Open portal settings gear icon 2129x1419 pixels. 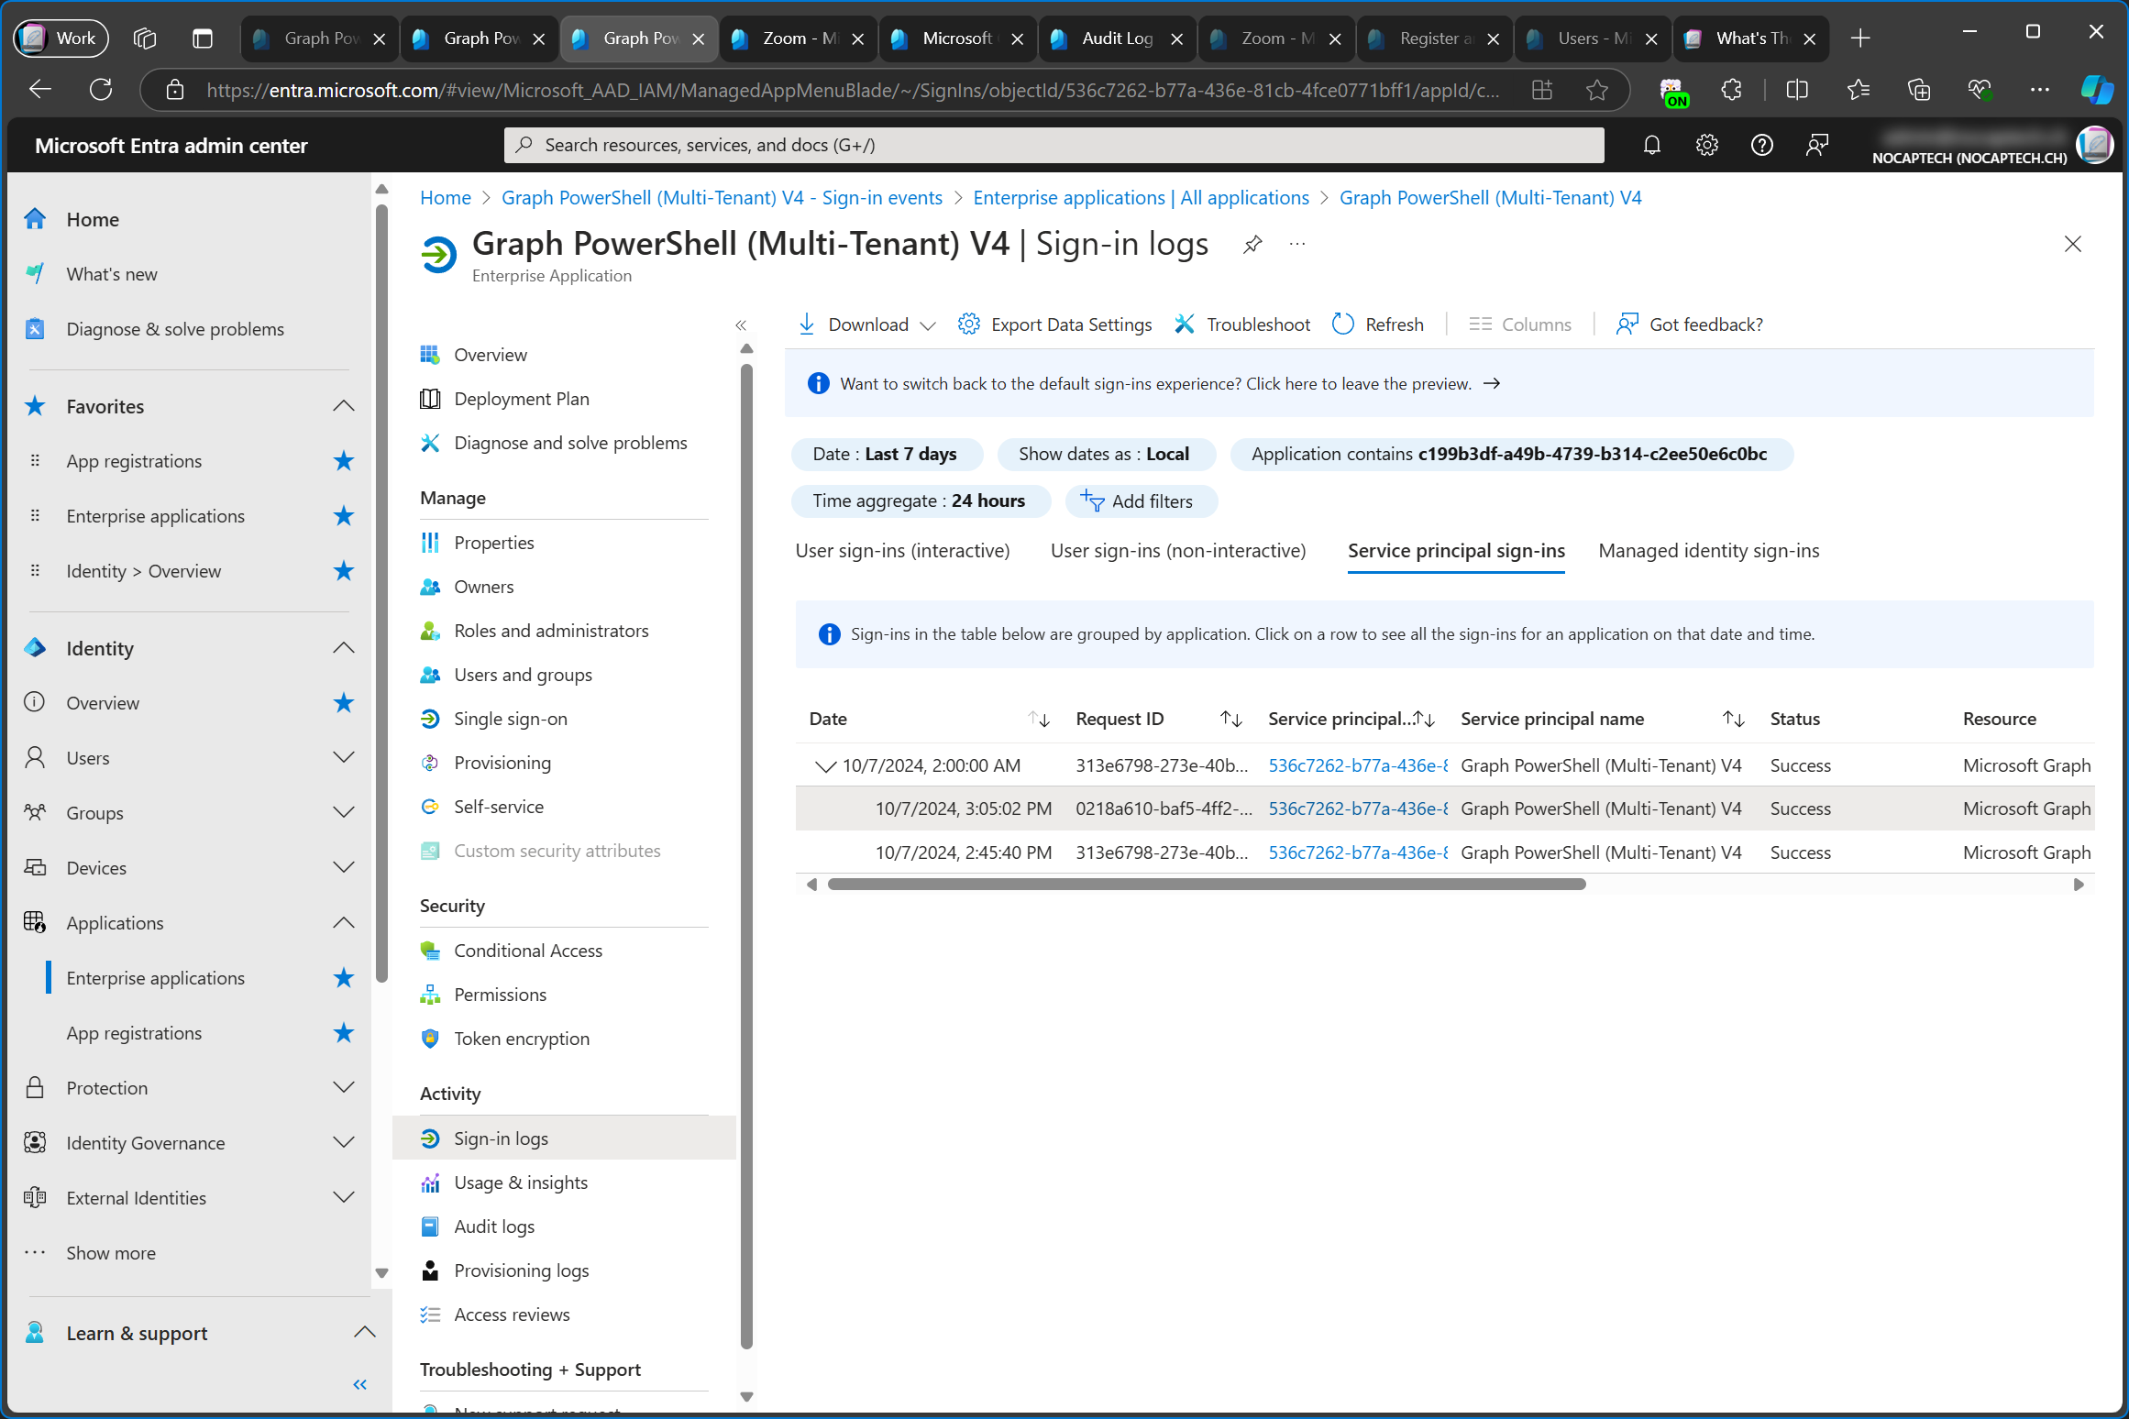click(1706, 145)
